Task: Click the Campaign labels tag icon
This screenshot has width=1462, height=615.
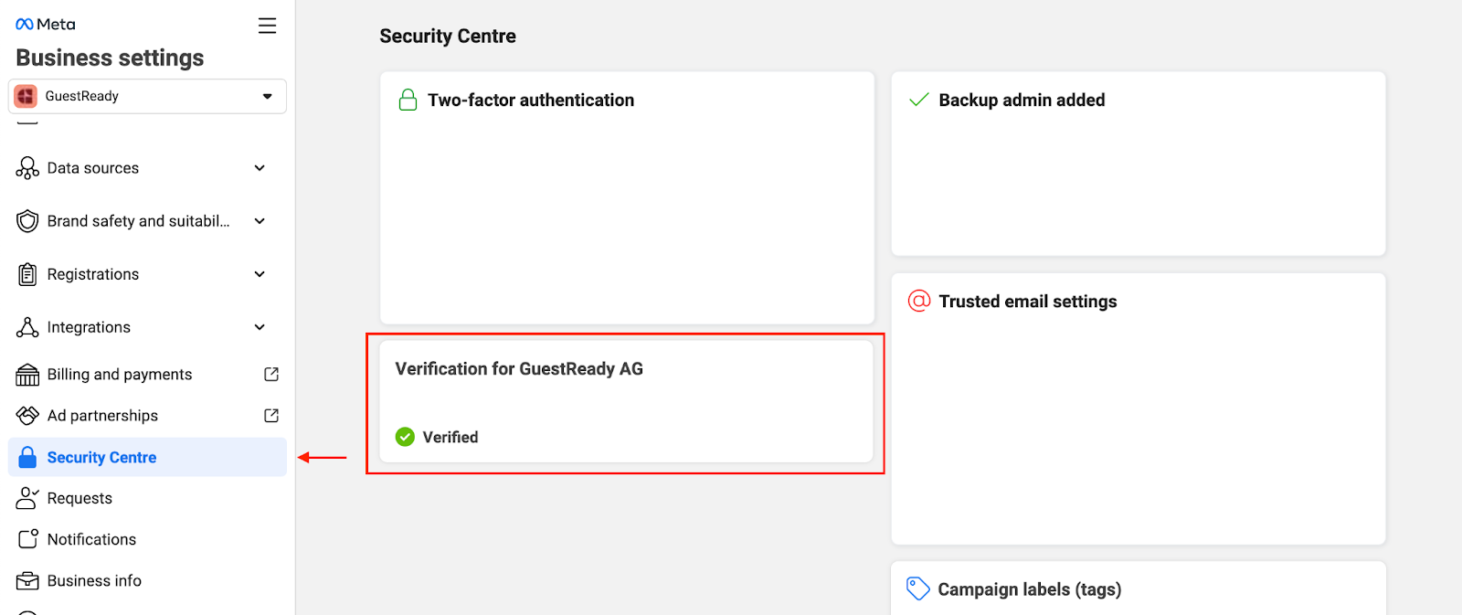Action: pos(917,588)
